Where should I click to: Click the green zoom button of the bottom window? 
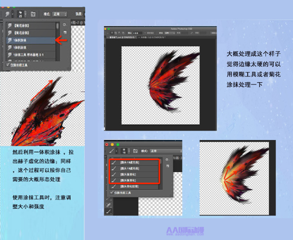point(119,144)
